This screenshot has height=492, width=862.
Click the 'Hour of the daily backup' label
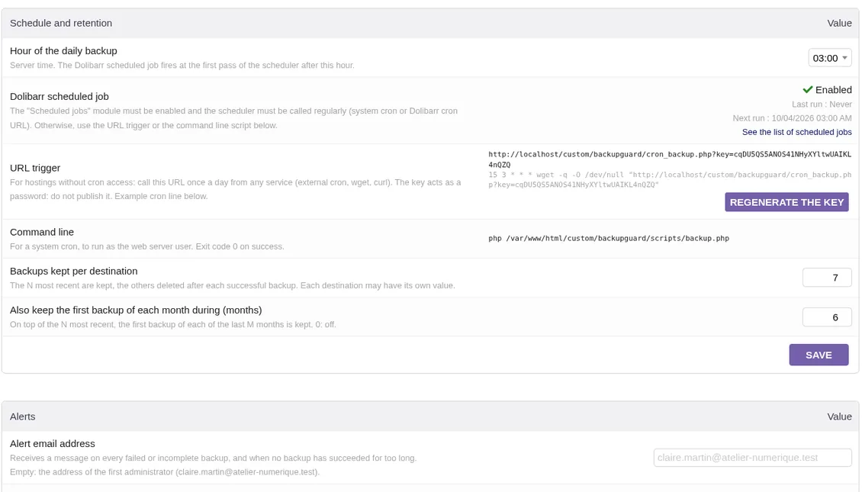coord(63,51)
